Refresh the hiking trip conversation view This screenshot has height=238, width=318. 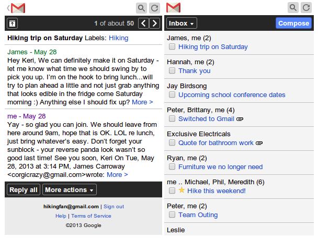click(154, 8)
